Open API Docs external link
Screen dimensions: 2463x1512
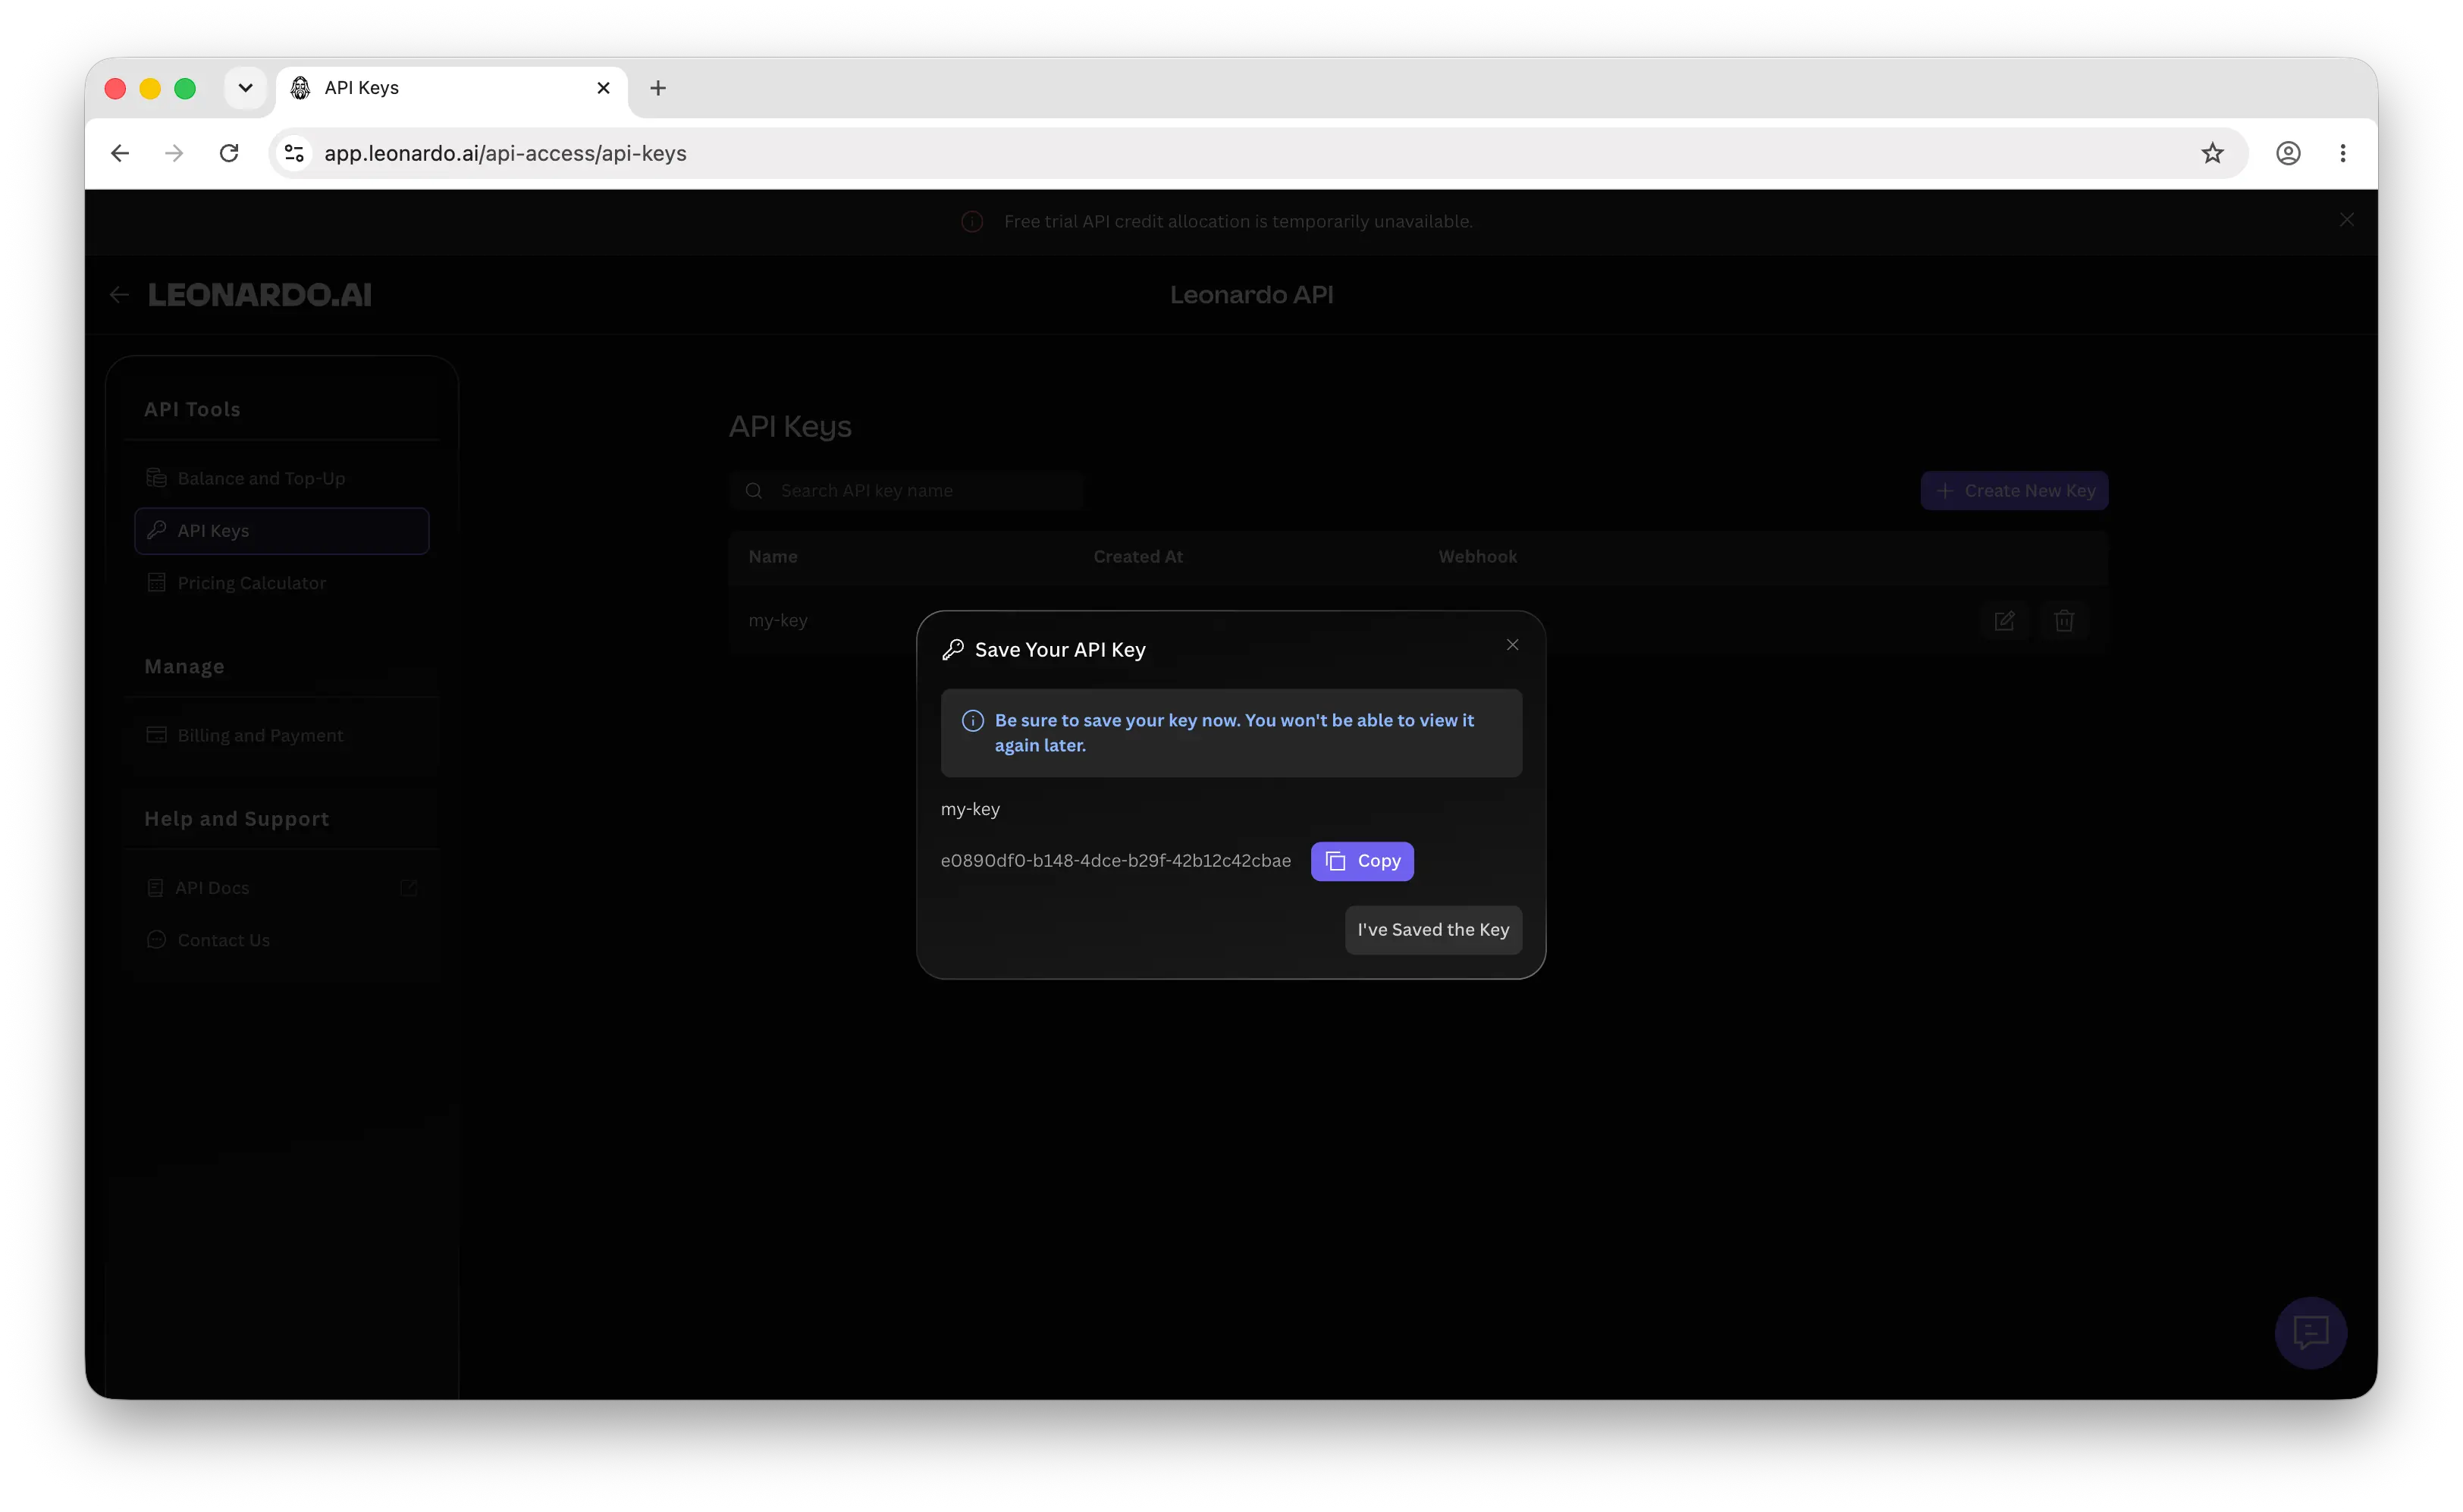click(x=282, y=888)
